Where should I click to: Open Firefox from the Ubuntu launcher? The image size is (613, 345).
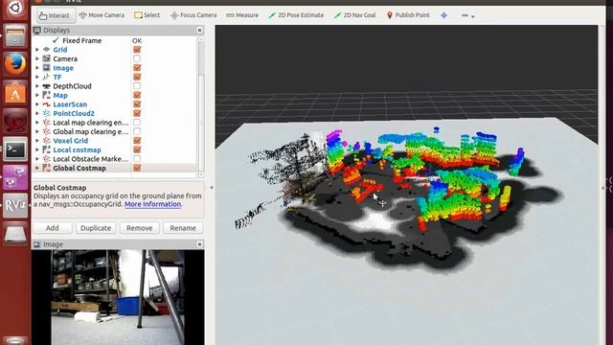(x=15, y=64)
